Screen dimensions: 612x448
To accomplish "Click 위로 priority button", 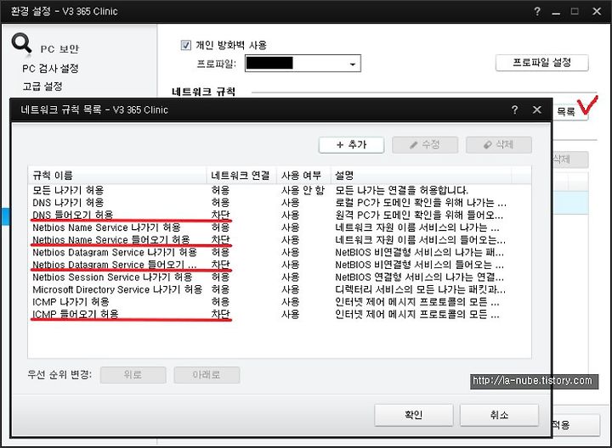I will pyautogui.click(x=133, y=375).
